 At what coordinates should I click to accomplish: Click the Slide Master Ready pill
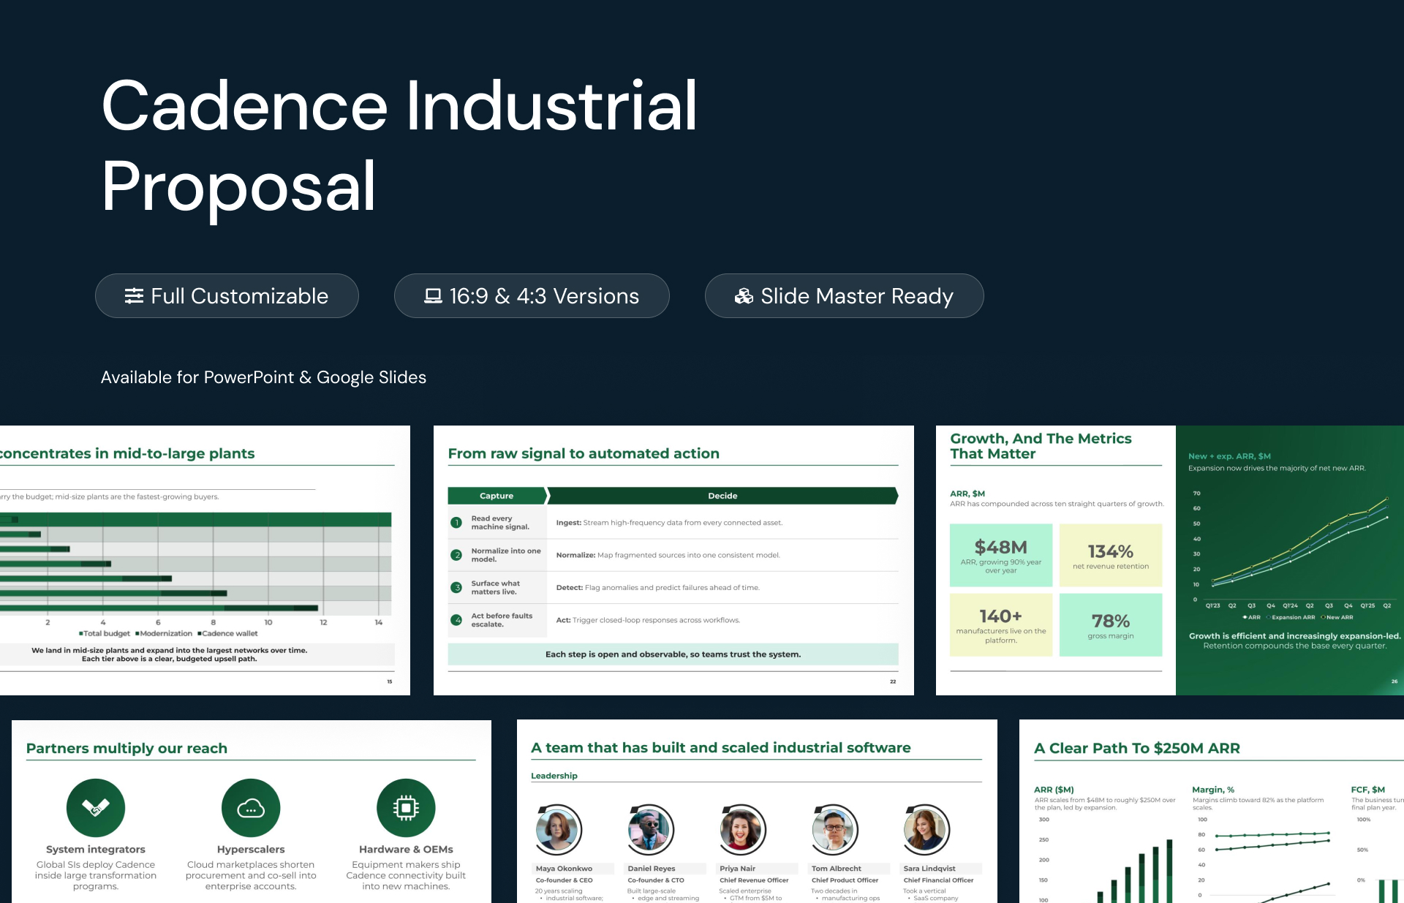(844, 295)
